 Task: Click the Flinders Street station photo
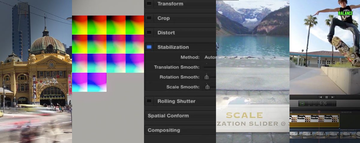click(36, 71)
